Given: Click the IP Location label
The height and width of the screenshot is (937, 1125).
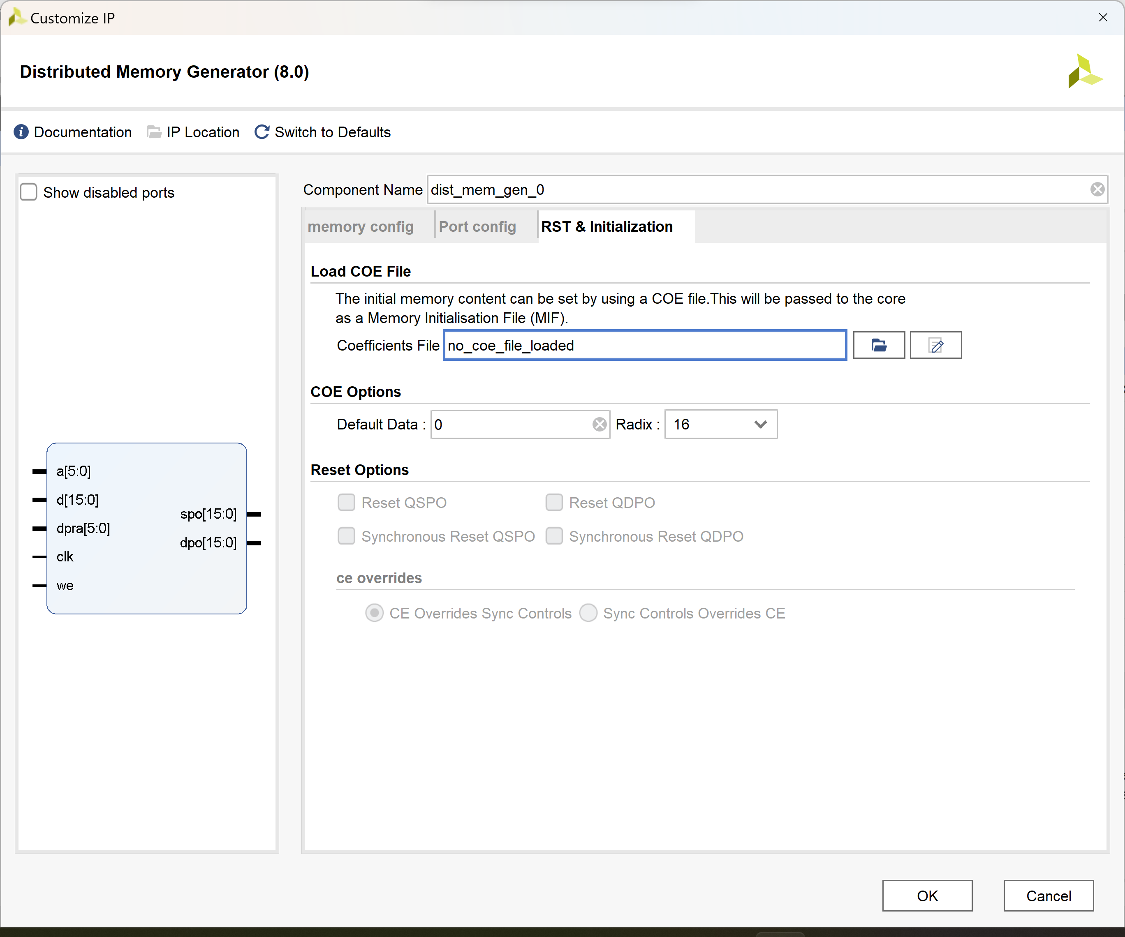Looking at the screenshot, I should pyautogui.click(x=203, y=132).
